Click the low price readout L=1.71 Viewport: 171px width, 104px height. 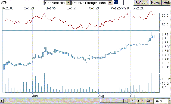pyautogui.click(x=72, y=8)
